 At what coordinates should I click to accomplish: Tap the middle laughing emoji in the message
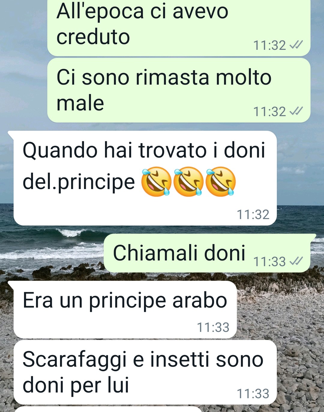[188, 182]
